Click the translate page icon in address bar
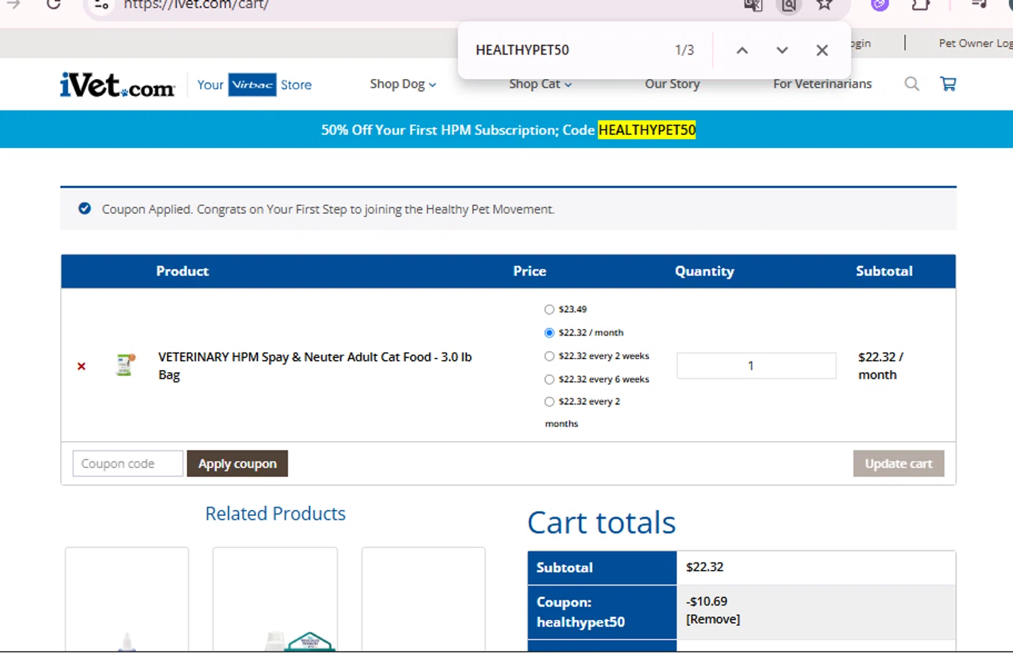 coord(753,5)
